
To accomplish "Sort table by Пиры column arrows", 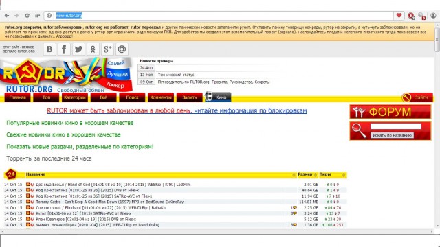I will [x=344, y=175].
